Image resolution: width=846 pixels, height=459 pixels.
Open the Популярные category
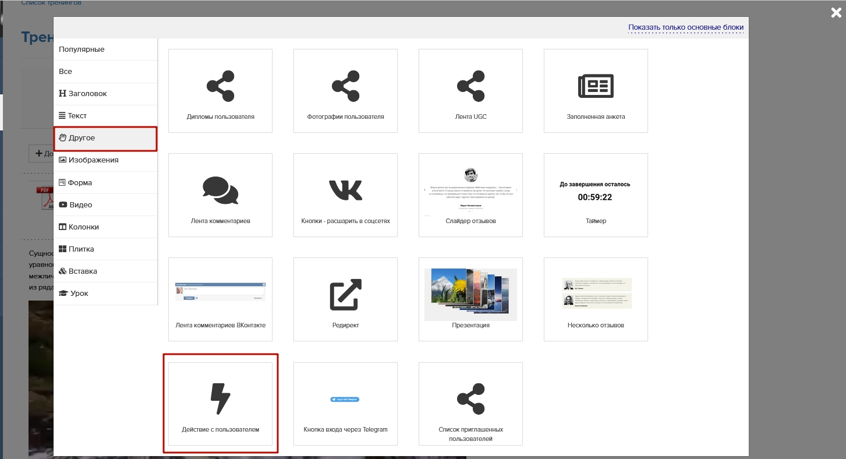click(105, 50)
